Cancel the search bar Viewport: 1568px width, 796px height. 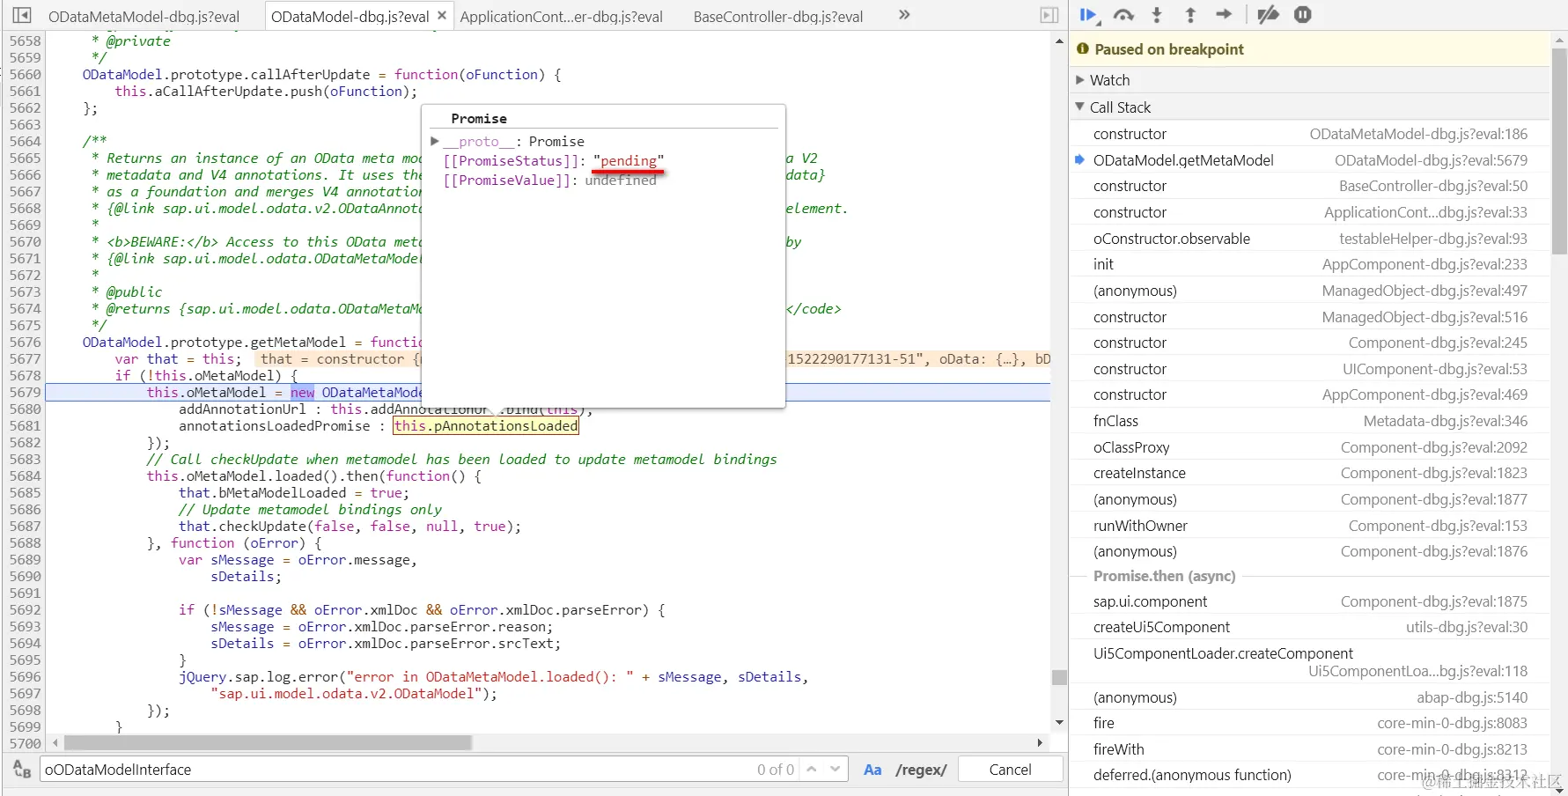(x=1010, y=770)
